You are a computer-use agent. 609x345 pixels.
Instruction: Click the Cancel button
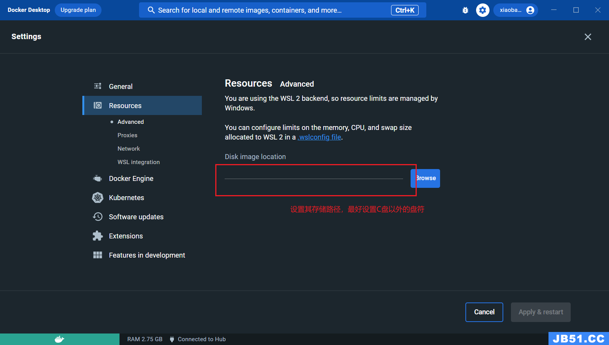pos(484,312)
